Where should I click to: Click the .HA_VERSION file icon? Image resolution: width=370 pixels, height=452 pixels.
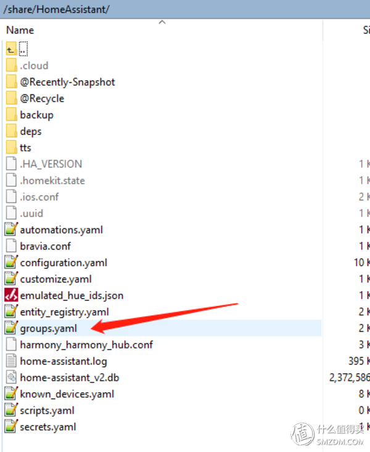tap(11, 164)
